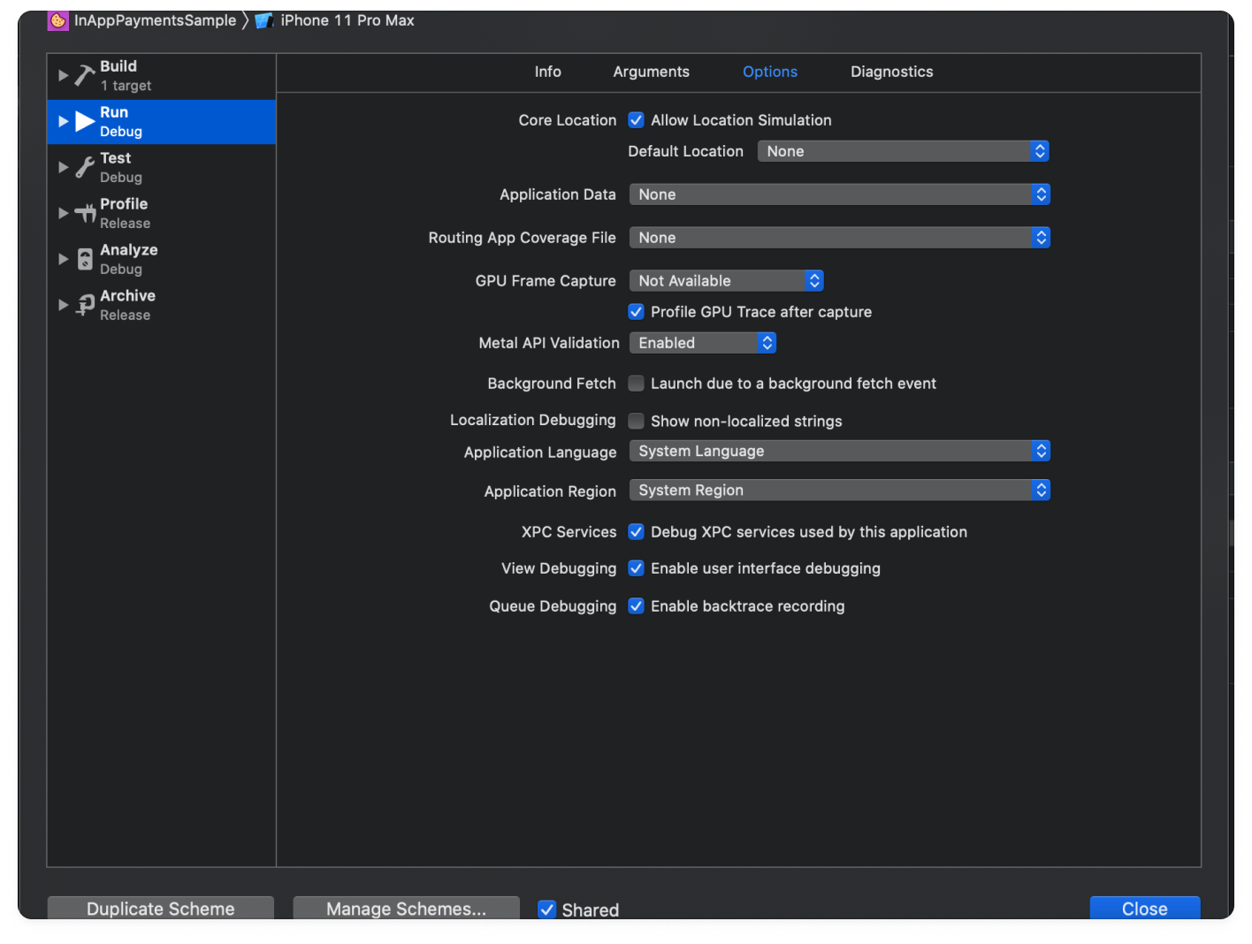Screen dimensions: 1252x944
Task: Click the Profile instrument icon
Action: pyautogui.click(x=85, y=213)
